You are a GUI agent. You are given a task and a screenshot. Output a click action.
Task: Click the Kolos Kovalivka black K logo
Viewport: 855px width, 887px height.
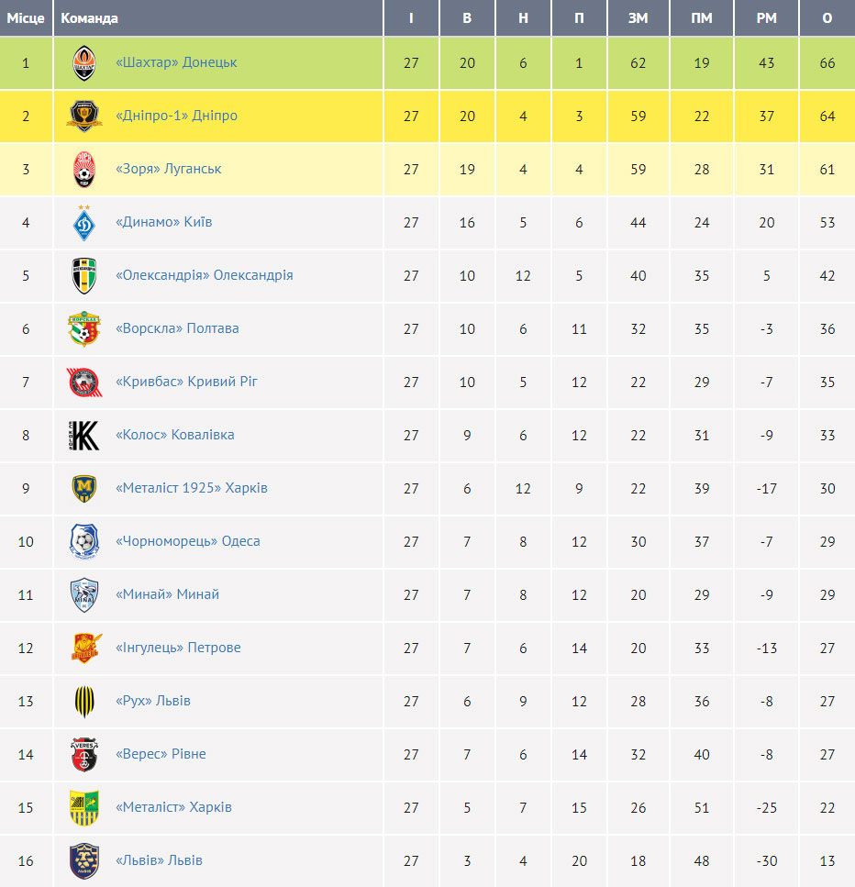click(x=84, y=435)
